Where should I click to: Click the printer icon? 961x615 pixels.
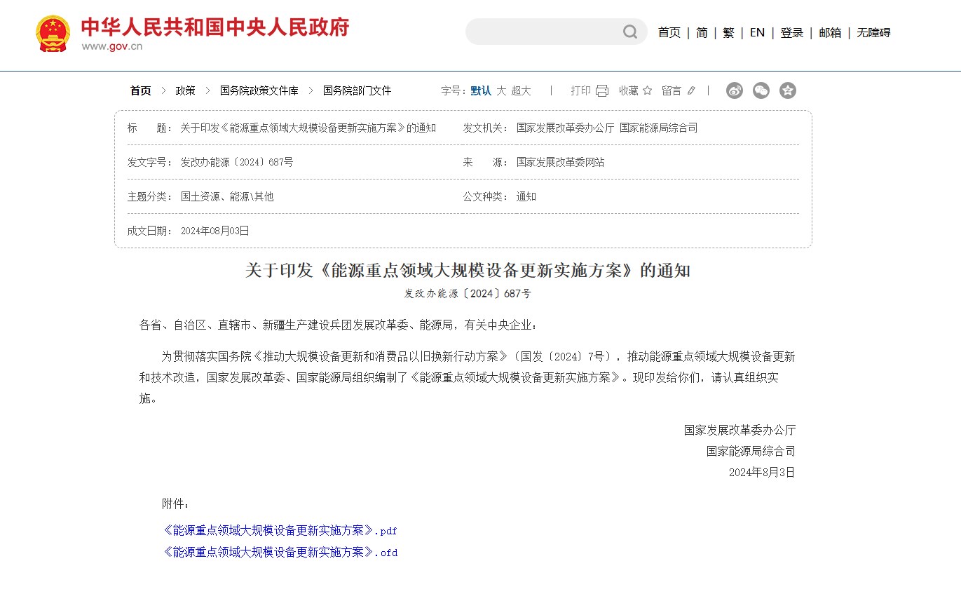click(602, 90)
